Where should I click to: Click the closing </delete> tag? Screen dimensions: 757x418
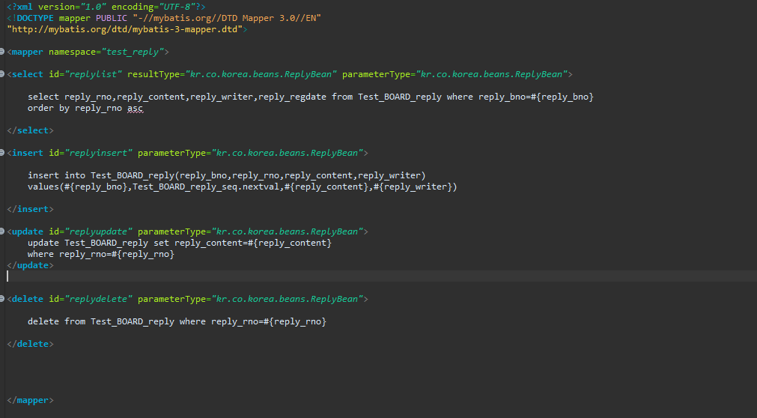[x=31, y=344]
